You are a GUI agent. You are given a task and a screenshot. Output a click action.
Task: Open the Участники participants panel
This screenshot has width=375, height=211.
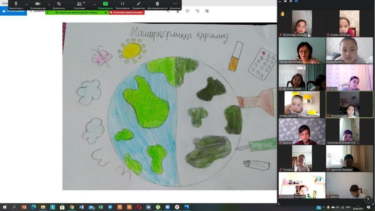point(79,4)
